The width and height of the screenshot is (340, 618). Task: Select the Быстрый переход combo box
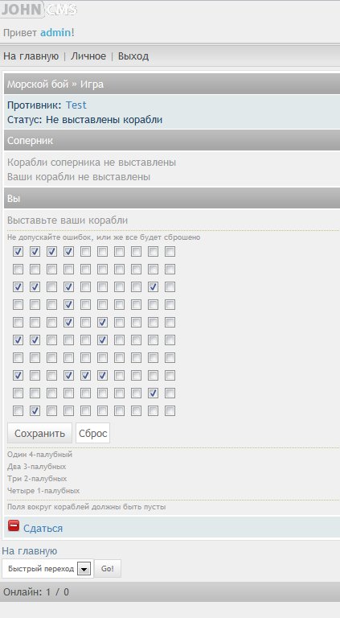click(47, 569)
